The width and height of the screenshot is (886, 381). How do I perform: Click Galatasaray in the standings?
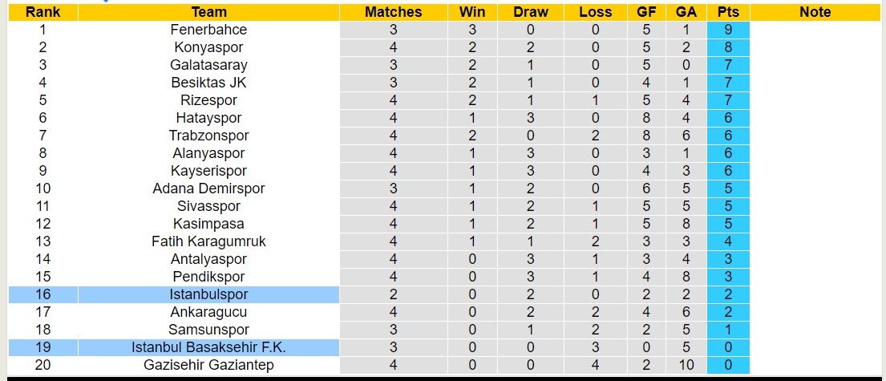(208, 65)
